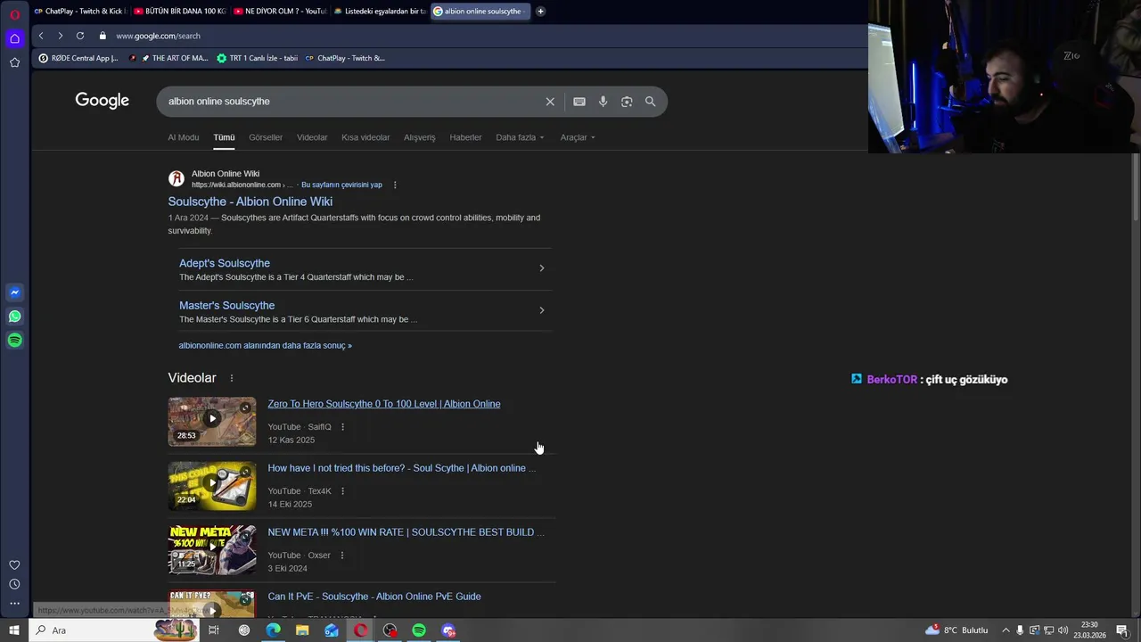Image resolution: width=1141 pixels, height=642 pixels.
Task: Show hidden system tray icons chevron
Action: [x=1006, y=630]
